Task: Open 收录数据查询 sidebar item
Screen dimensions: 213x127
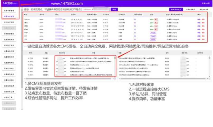Action: point(9,34)
